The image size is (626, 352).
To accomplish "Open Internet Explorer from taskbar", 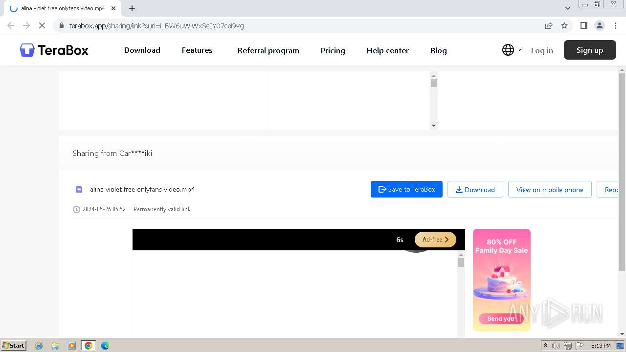I will pyautogui.click(x=39, y=346).
